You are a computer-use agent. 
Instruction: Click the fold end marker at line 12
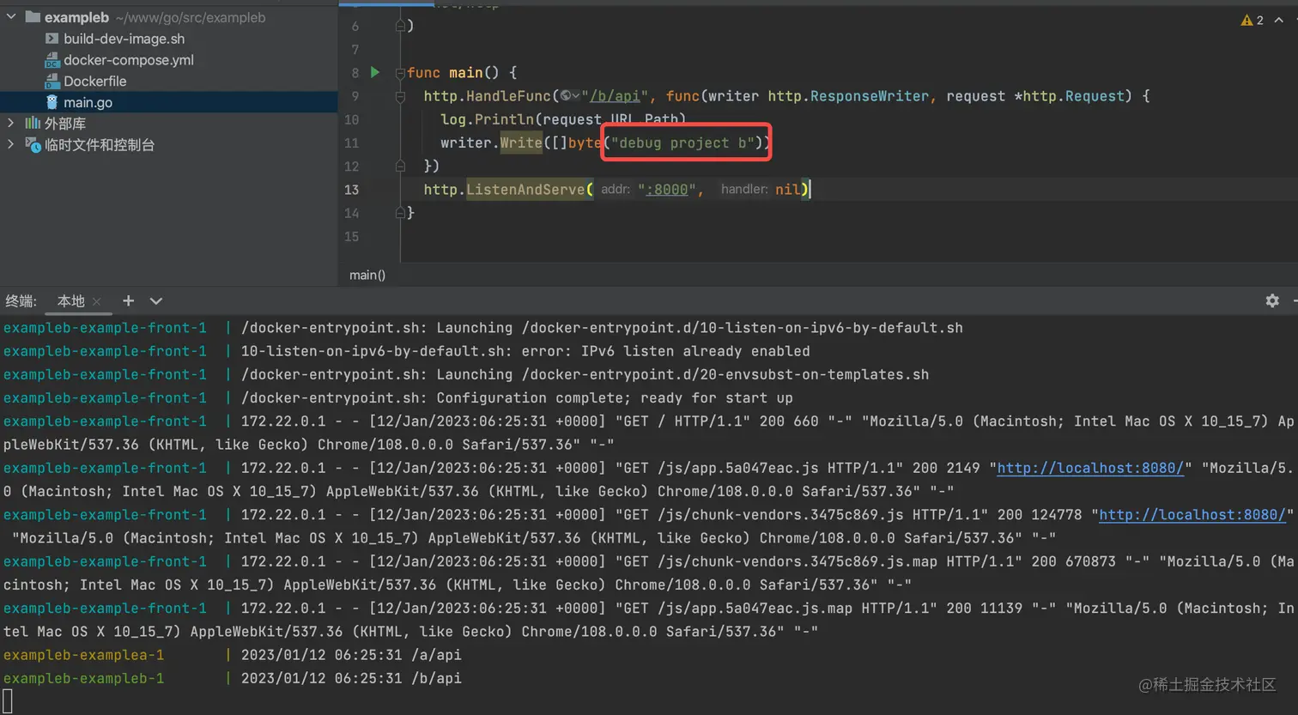click(400, 166)
